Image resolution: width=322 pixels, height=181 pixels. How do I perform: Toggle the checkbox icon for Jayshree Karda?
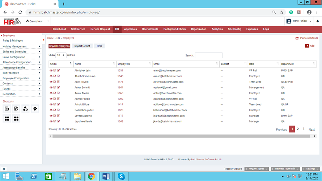58,122
